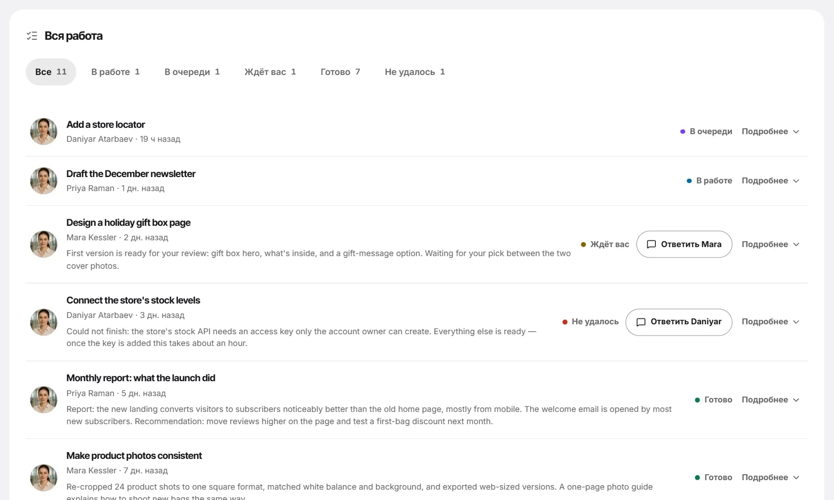Click the Ответить Daniyar button

[678, 322]
